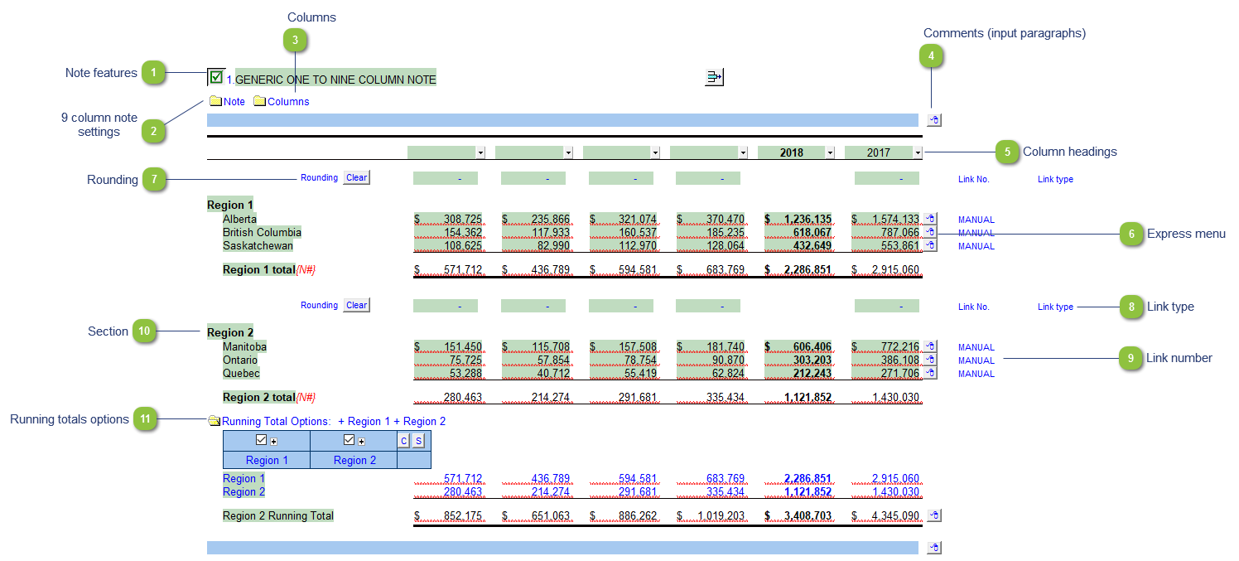Image resolution: width=1239 pixels, height=561 pixels.
Task: Click express menu icon on Region 2 Running Total
Action: click(934, 515)
